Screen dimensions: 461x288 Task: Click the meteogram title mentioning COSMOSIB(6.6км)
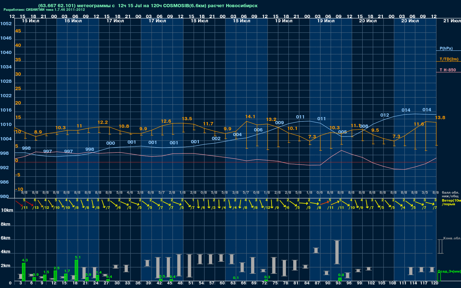148,6
